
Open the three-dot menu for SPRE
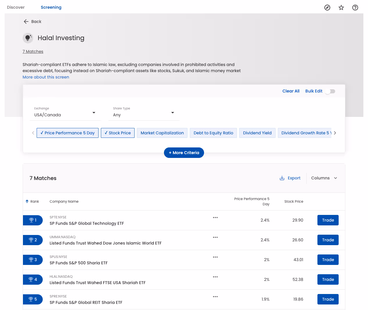(x=215, y=297)
